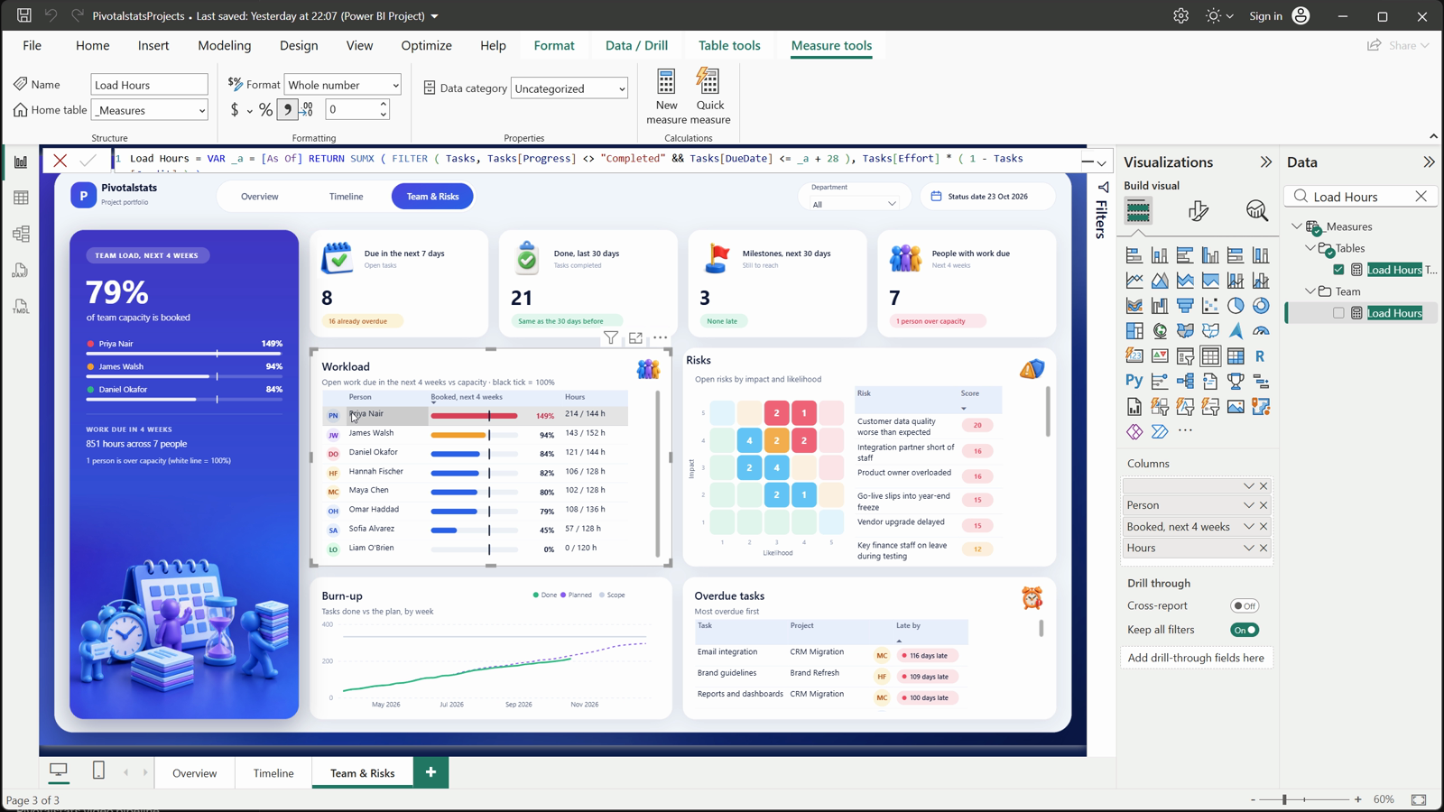
Task: Open TMDL view icon
Action: pyautogui.click(x=21, y=307)
